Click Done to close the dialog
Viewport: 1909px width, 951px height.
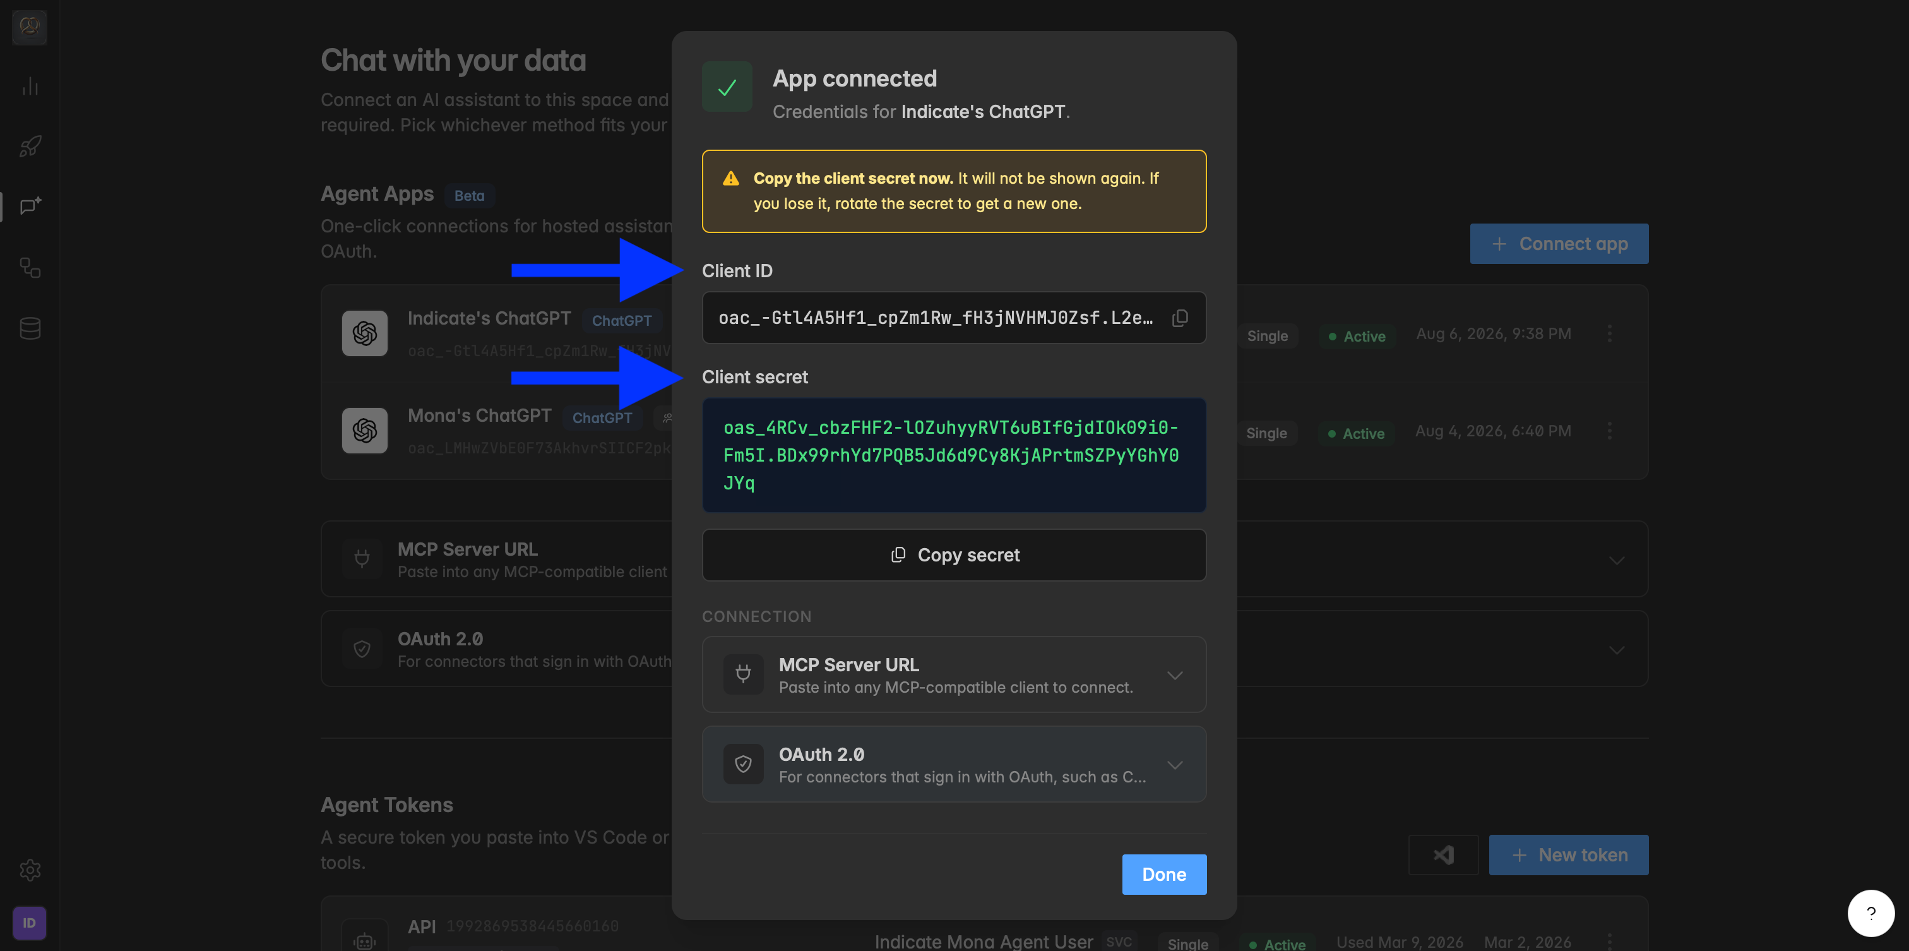click(1163, 875)
